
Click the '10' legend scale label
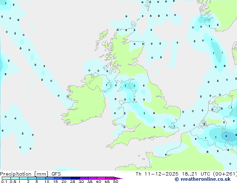click(47, 182)
